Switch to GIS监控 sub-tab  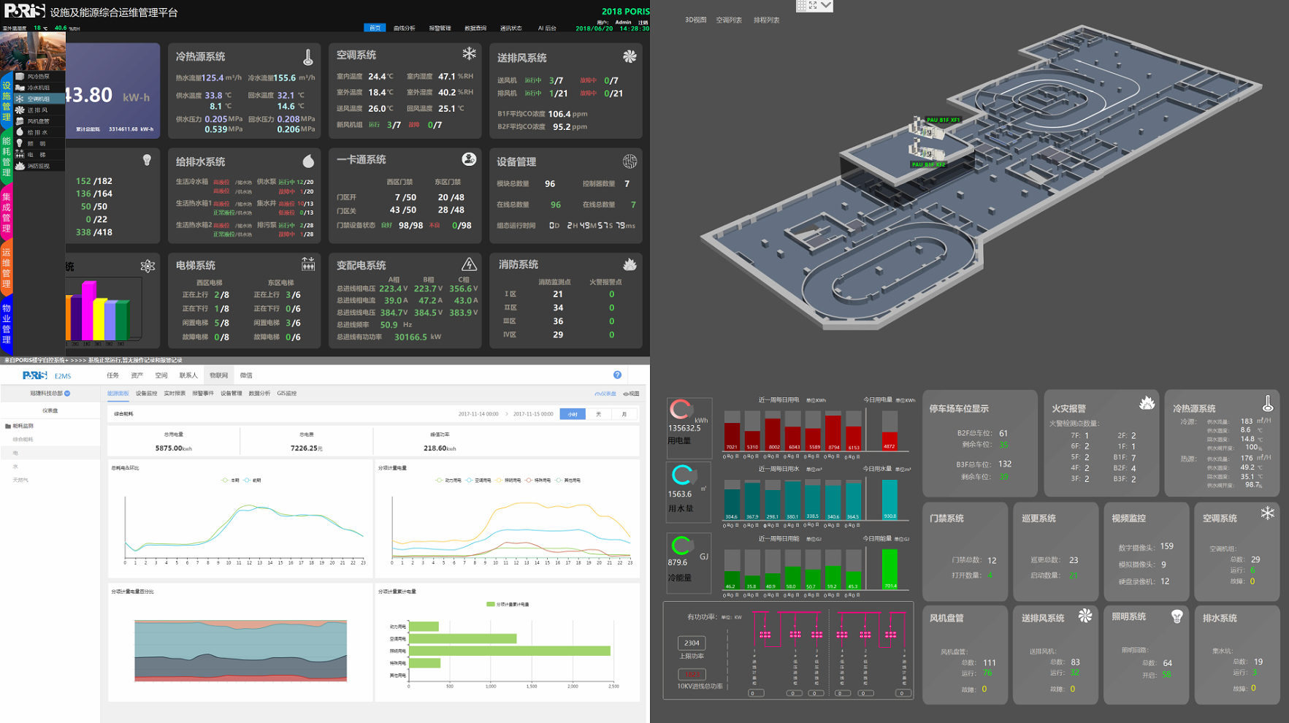(x=286, y=394)
